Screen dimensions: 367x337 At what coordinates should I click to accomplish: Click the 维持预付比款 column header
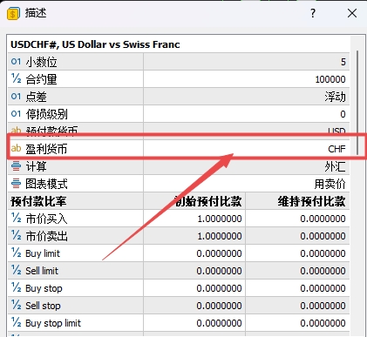pyautogui.click(x=311, y=201)
